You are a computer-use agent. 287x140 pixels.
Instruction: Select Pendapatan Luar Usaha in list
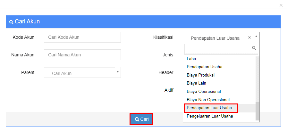coord(209,108)
